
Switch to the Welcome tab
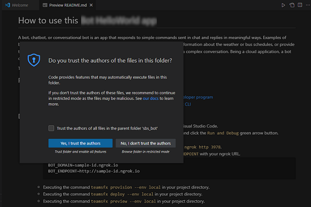click(x=19, y=5)
